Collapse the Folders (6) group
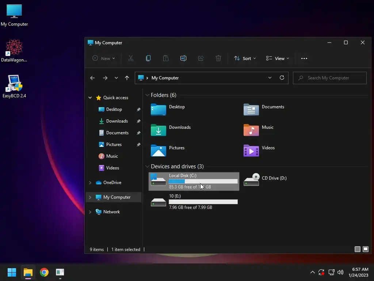 (147, 95)
